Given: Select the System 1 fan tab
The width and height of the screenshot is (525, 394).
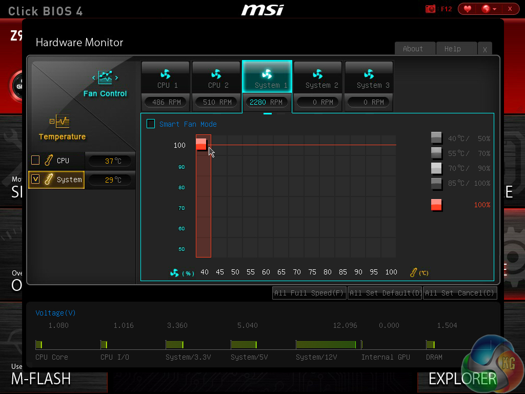Looking at the screenshot, I should tap(267, 77).
